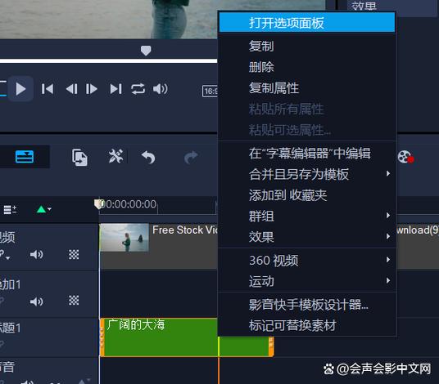Choose 删除 from the context menu
The image size is (439, 384).
[x=307, y=67]
